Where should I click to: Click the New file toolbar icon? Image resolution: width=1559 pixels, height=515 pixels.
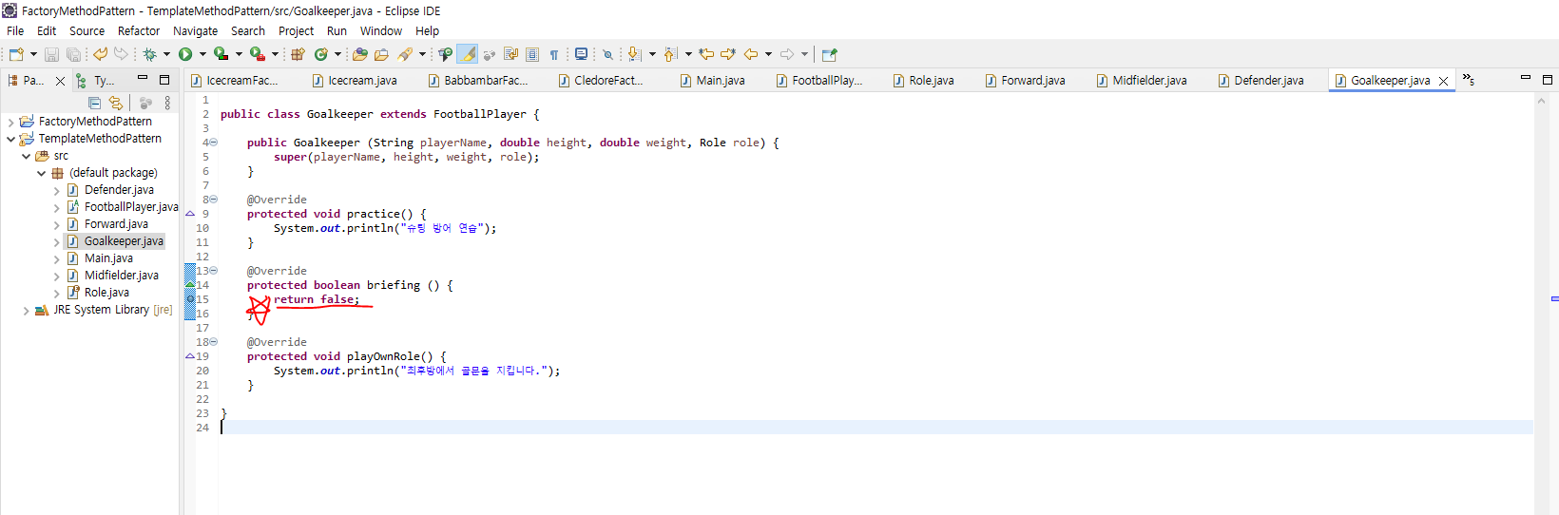[x=16, y=54]
